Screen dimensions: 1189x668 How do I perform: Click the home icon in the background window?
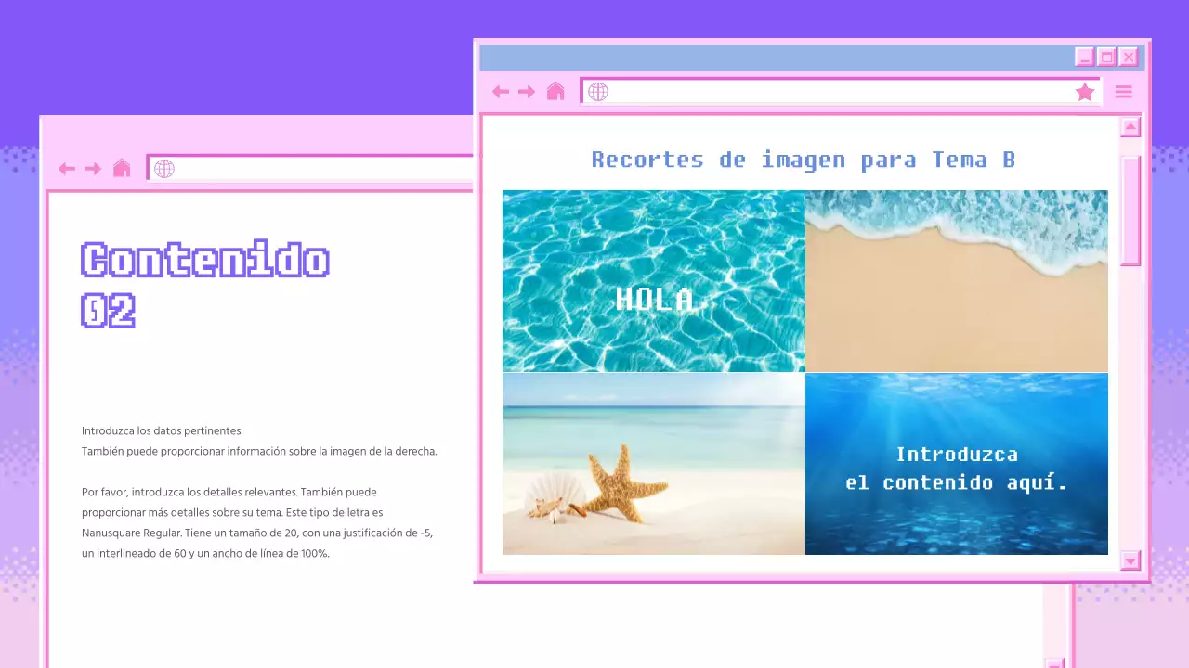tap(122, 169)
